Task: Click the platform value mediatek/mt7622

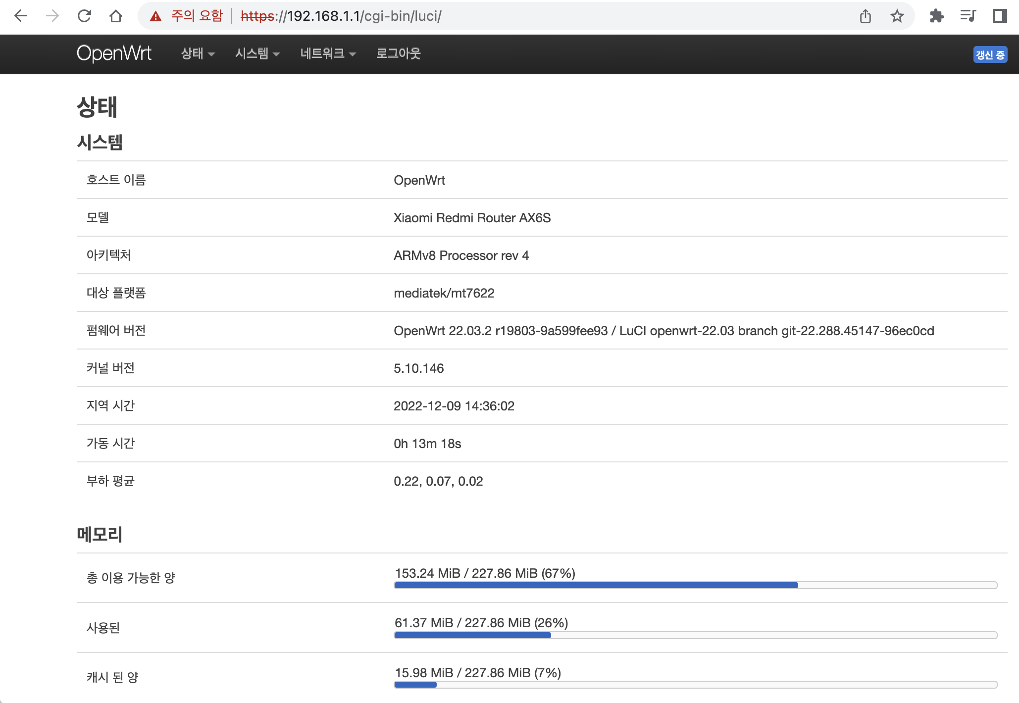Action: [x=444, y=293]
